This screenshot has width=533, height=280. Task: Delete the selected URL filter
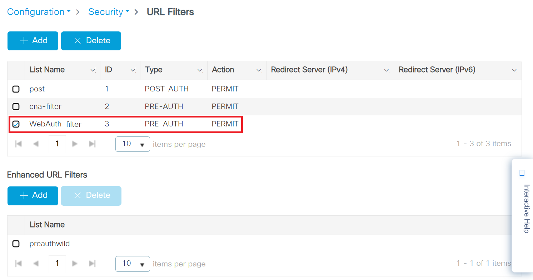[91, 41]
